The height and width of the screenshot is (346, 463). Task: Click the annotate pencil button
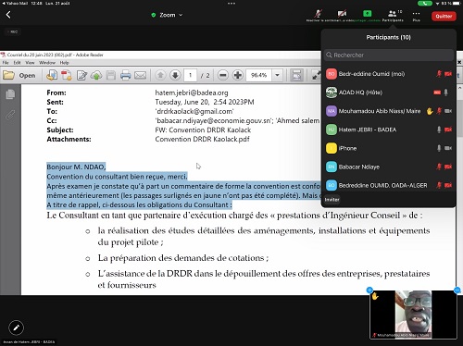click(17, 327)
